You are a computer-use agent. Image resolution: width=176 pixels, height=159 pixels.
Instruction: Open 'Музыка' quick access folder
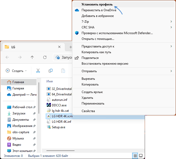pyautogui.click(x=19, y=138)
